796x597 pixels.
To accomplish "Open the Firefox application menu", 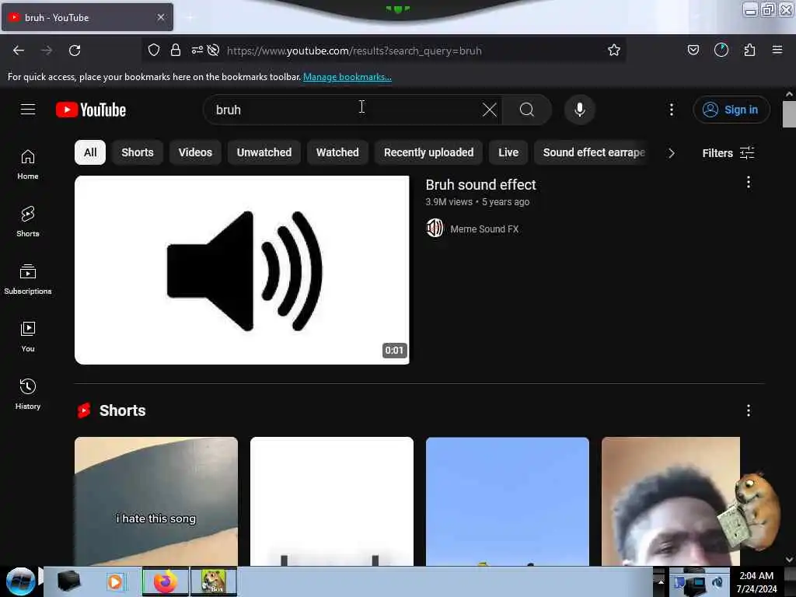I will click(777, 50).
